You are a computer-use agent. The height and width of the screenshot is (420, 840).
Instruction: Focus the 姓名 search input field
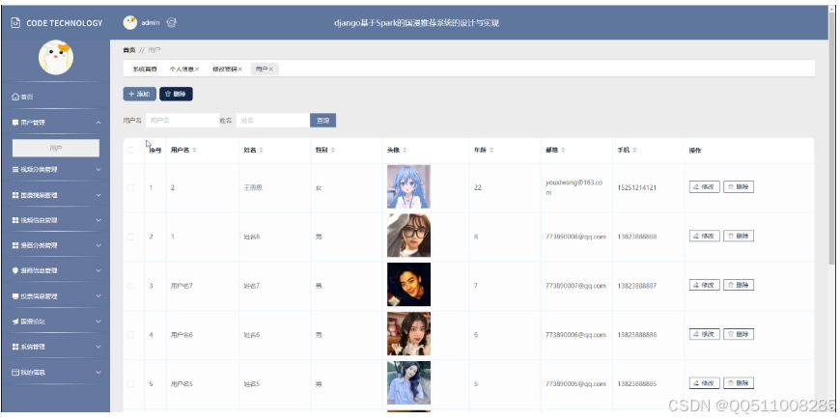click(272, 121)
